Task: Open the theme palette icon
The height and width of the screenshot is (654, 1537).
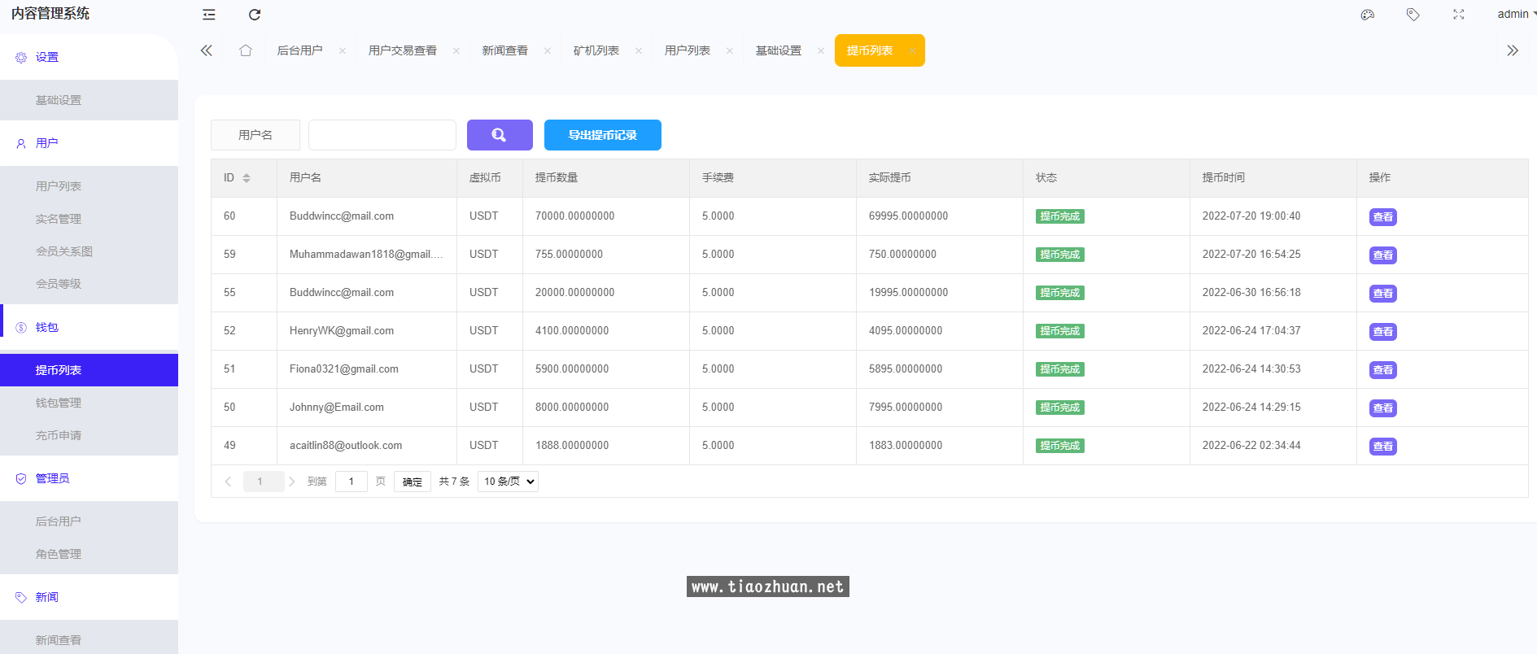Action: click(x=1368, y=15)
